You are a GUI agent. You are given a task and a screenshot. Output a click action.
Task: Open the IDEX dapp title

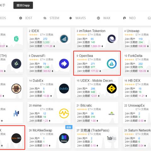click(x=35, y=31)
